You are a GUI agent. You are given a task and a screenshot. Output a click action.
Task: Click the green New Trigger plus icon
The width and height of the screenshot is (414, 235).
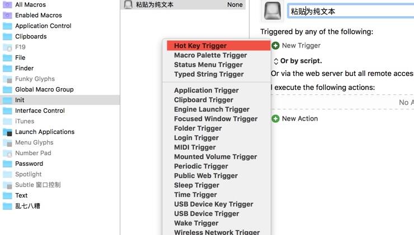(x=275, y=46)
